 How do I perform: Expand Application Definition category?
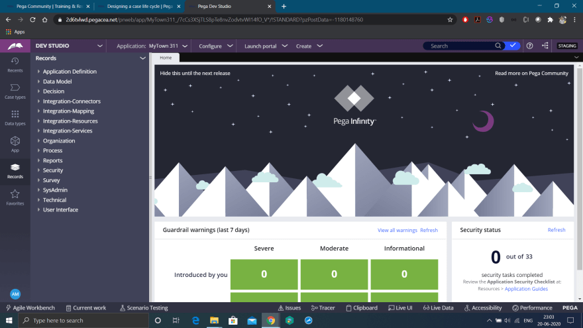point(38,72)
